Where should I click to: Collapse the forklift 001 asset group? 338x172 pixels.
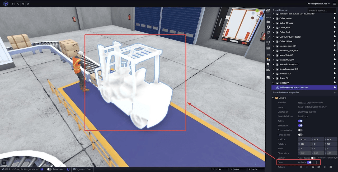tap(273, 83)
